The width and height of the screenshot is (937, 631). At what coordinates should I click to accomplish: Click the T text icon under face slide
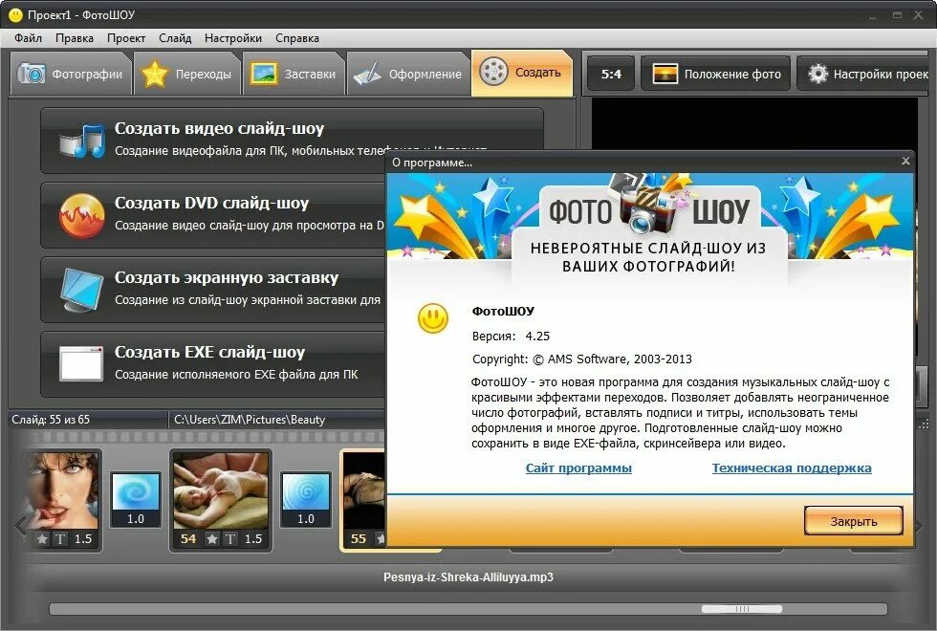60,539
